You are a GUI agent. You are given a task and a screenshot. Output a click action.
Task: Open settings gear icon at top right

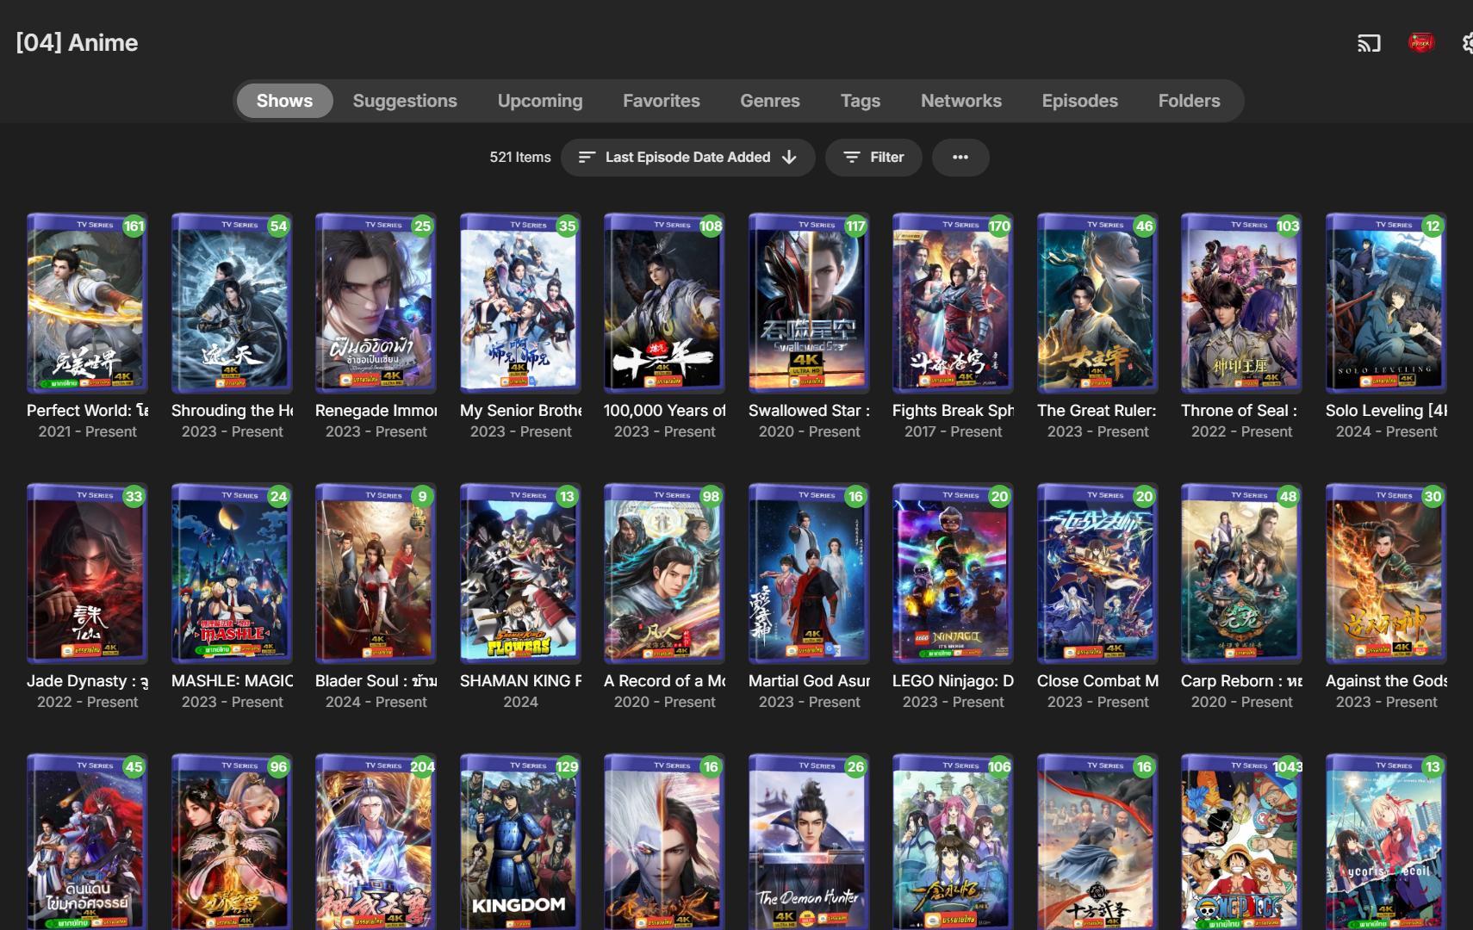(1467, 43)
